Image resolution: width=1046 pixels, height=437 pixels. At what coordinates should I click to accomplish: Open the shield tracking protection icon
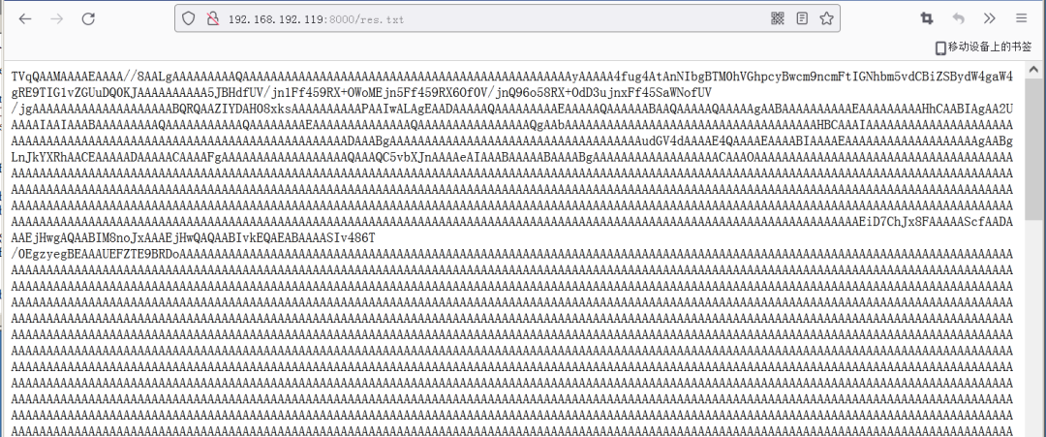[x=189, y=18]
